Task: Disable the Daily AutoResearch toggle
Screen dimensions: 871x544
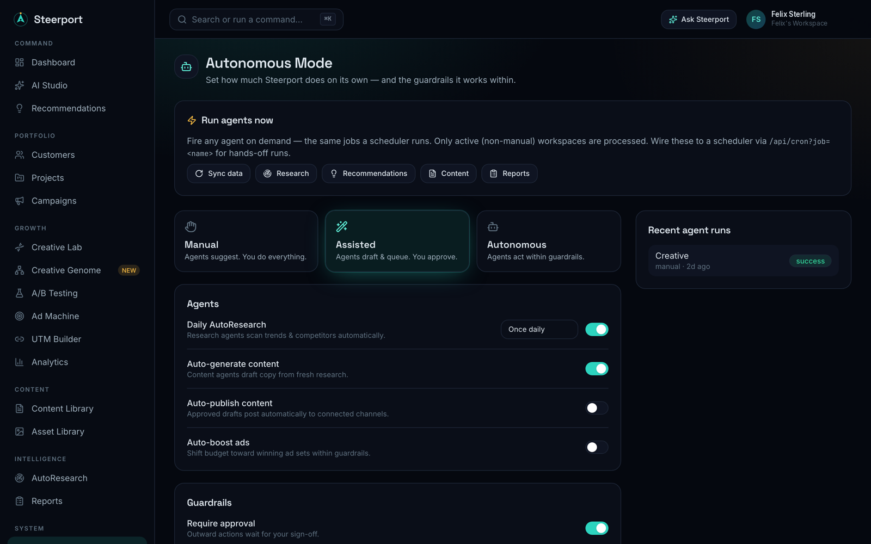Action: coord(597,329)
